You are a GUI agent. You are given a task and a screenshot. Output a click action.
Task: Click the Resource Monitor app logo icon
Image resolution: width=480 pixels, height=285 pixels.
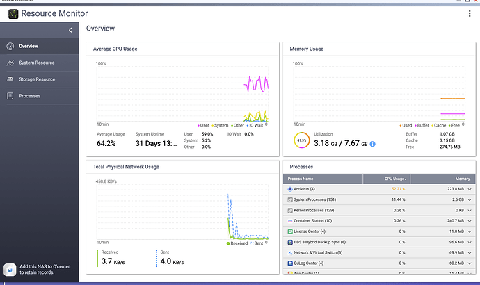13,14
